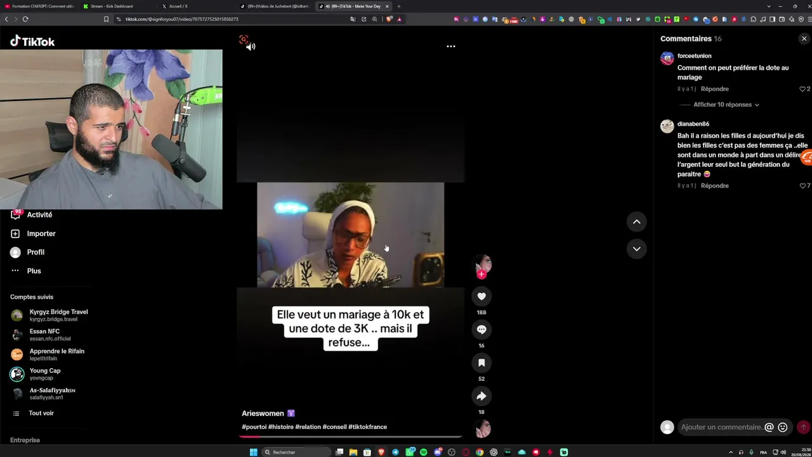The width and height of the screenshot is (812, 457).
Task: Reply to forceetunion's comment
Action: click(x=715, y=89)
